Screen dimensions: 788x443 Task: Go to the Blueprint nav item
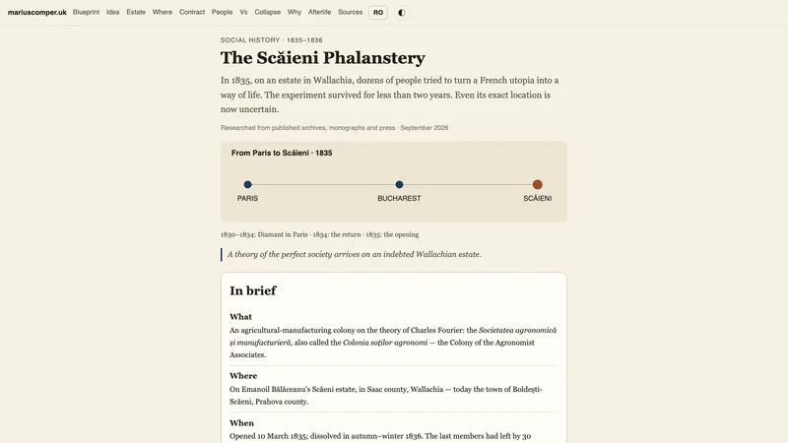pos(86,12)
